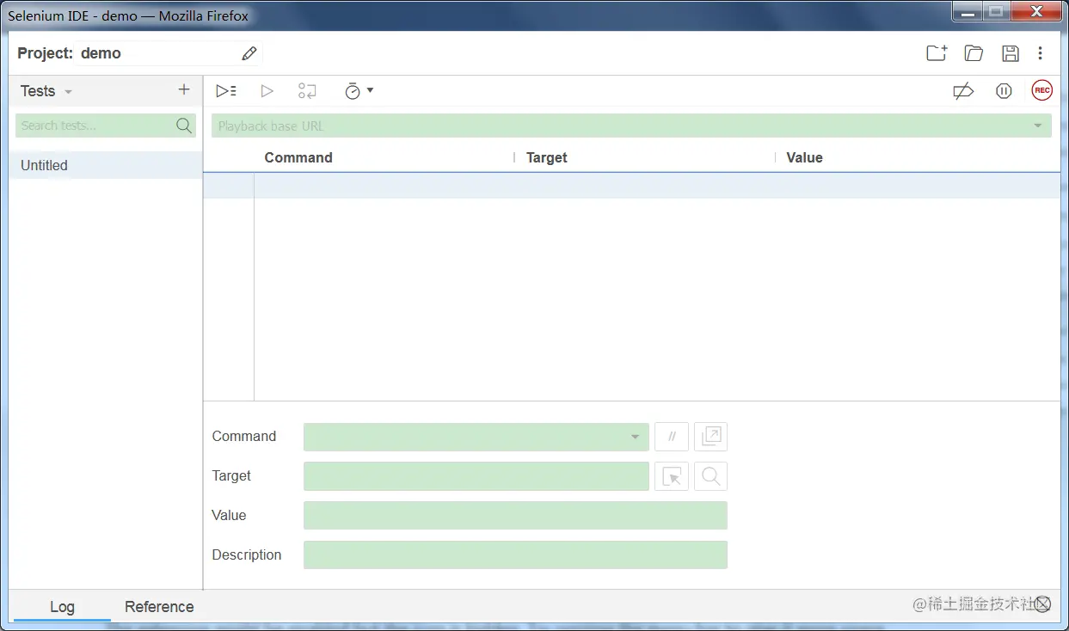This screenshot has height=631, width=1069.
Task: Switch to the Log tab
Action: pyautogui.click(x=62, y=606)
